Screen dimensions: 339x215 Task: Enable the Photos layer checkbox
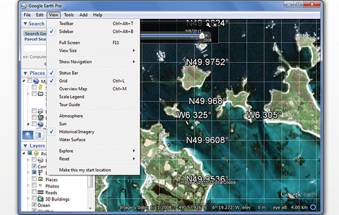(x=34, y=185)
